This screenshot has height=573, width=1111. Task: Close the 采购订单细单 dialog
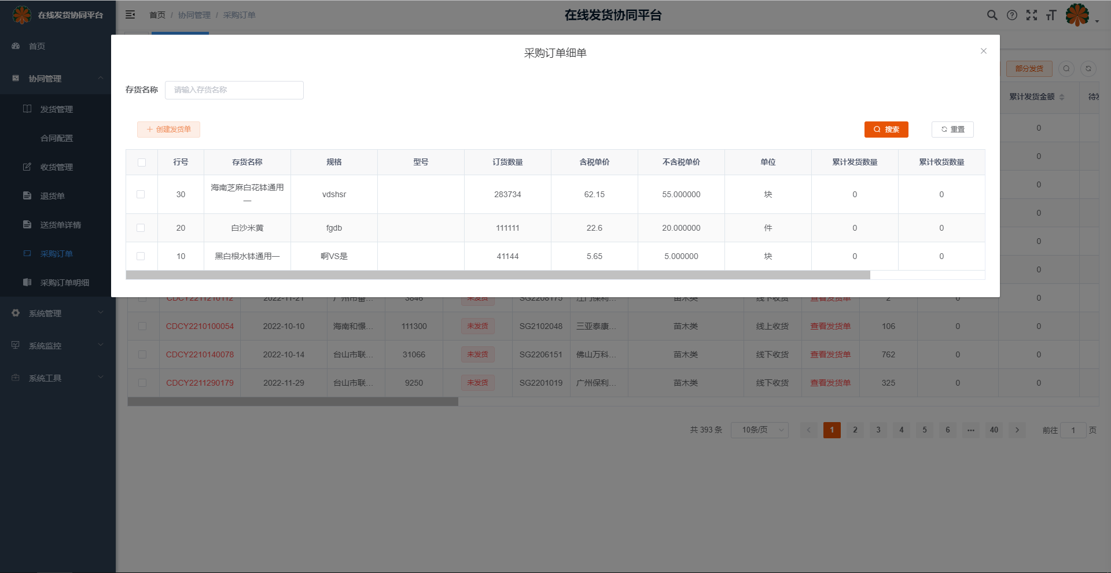[x=983, y=51]
